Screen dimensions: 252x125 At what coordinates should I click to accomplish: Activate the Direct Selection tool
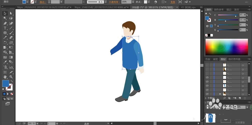pyautogui.click(x=11, y=13)
